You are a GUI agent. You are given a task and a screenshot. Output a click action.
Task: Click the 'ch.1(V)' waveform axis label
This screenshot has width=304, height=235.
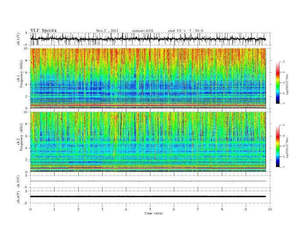pyautogui.click(x=18, y=39)
